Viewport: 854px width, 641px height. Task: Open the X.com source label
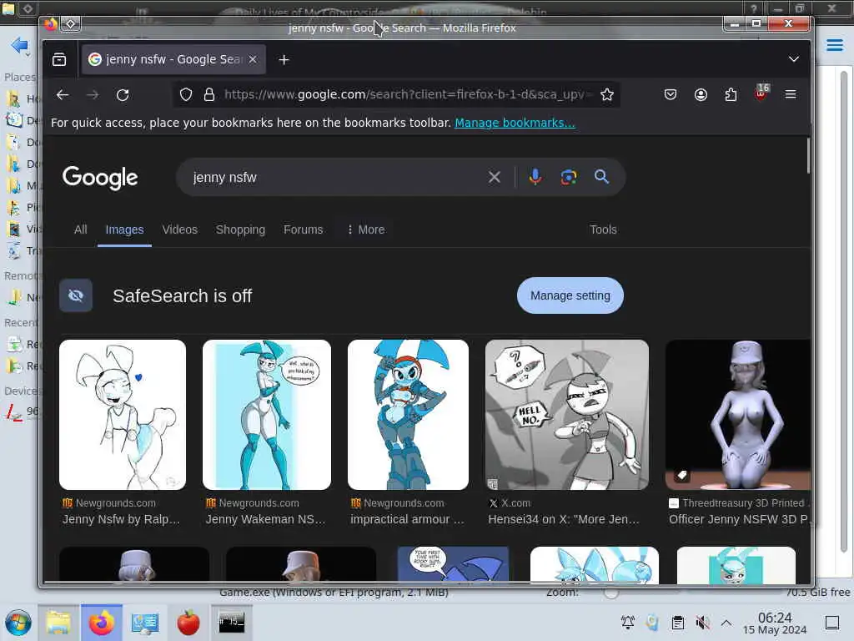coord(515,503)
